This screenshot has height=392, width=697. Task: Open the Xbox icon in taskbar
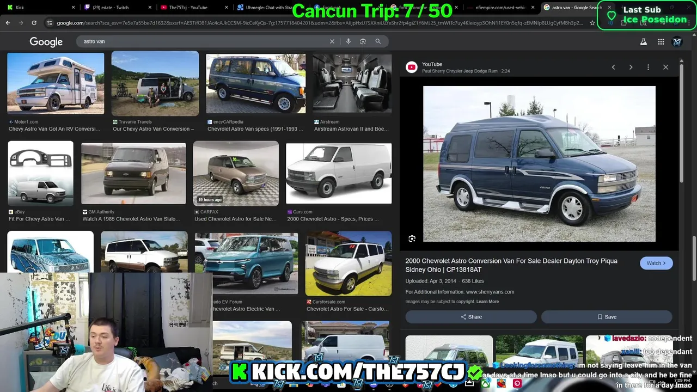click(x=485, y=383)
